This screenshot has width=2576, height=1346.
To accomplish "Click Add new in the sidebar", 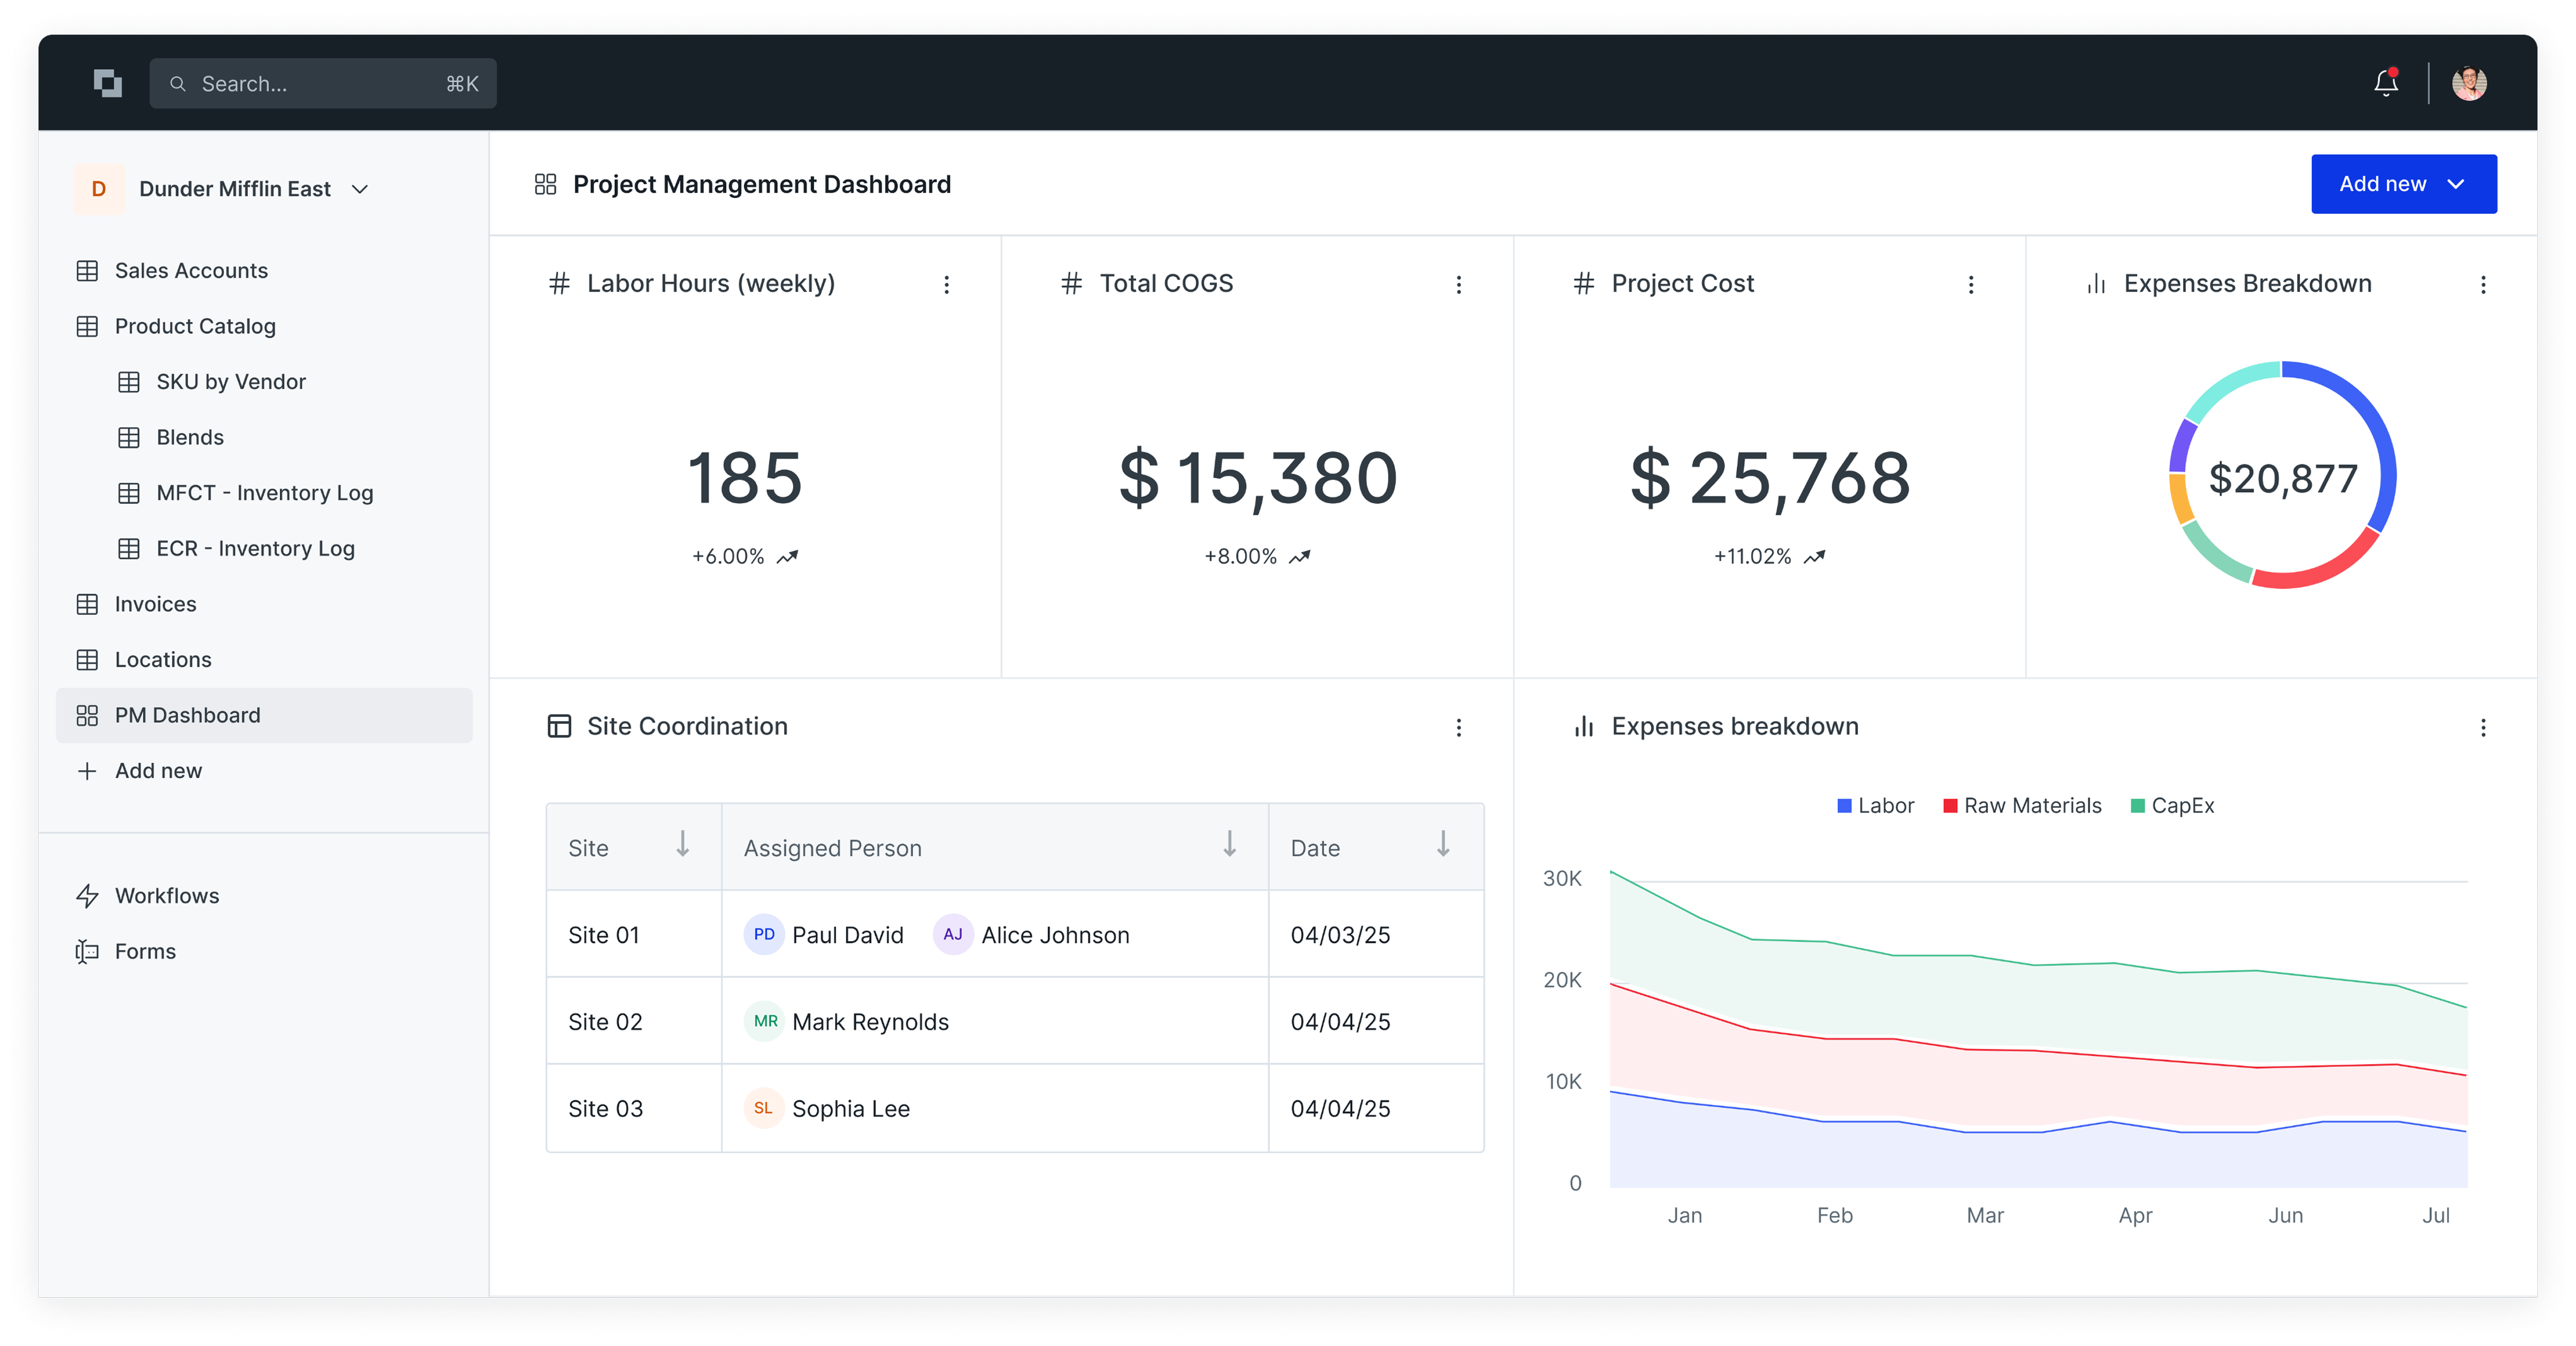I will 157,771.
